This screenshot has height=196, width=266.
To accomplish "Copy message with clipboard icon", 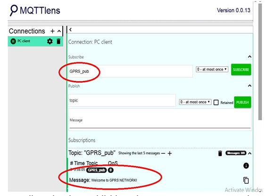I will [246, 180].
